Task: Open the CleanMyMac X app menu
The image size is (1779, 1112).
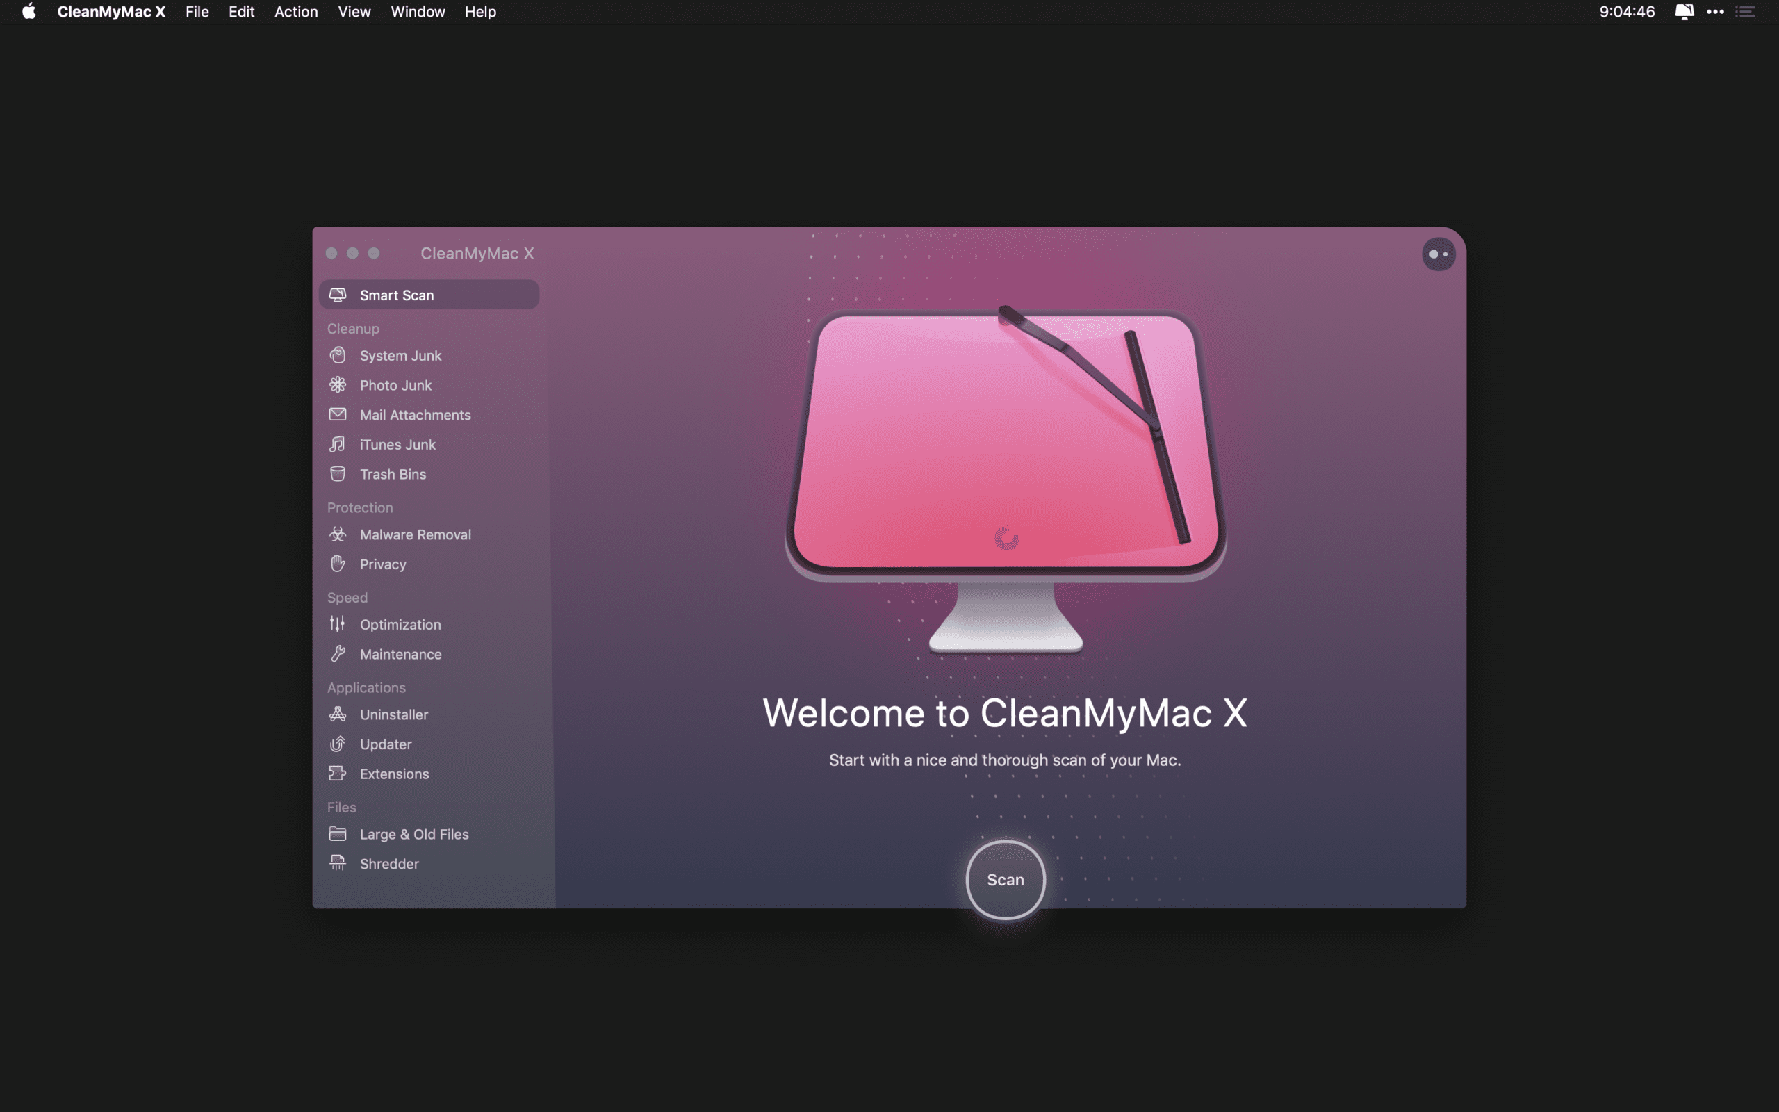Action: tap(111, 12)
